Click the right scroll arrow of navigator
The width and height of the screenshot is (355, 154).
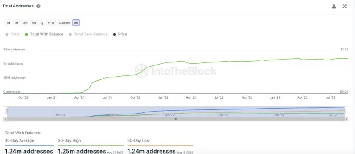coord(347,119)
